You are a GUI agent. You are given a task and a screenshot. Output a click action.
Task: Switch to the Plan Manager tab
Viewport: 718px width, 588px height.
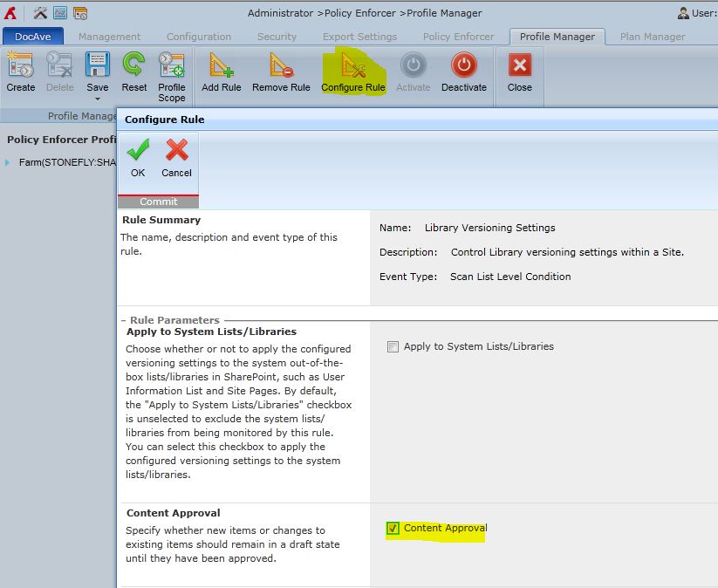click(652, 37)
